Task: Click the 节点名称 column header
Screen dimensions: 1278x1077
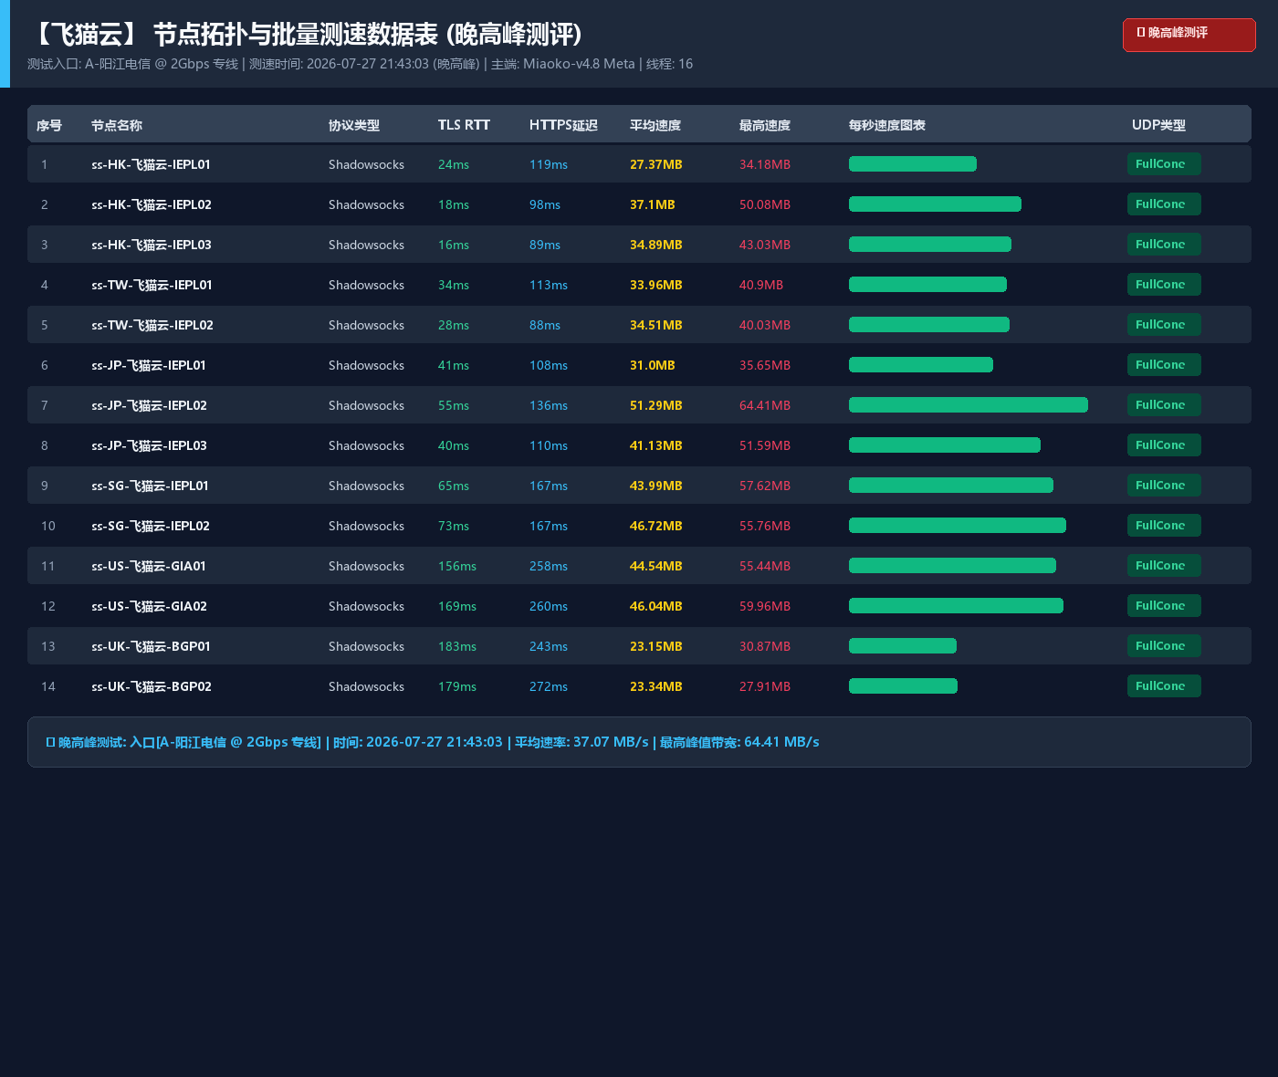Action: click(117, 125)
